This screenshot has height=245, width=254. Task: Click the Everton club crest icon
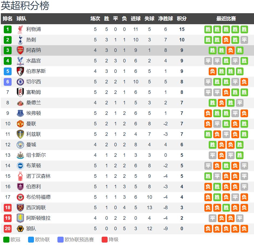point(20,113)
